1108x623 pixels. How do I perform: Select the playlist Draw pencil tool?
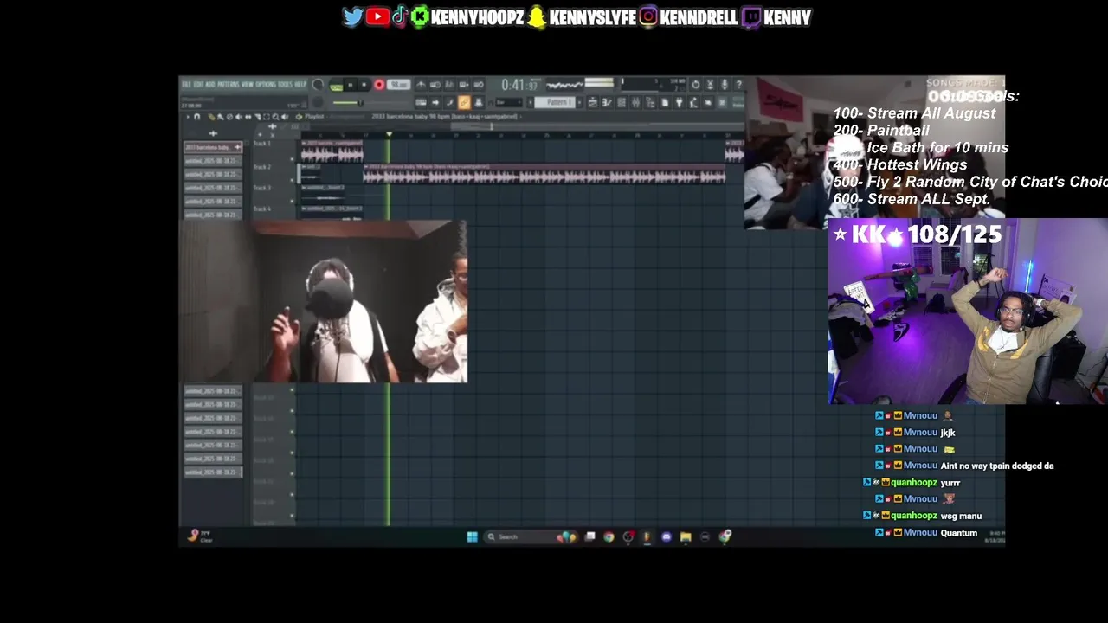click(x=211, y=117)
